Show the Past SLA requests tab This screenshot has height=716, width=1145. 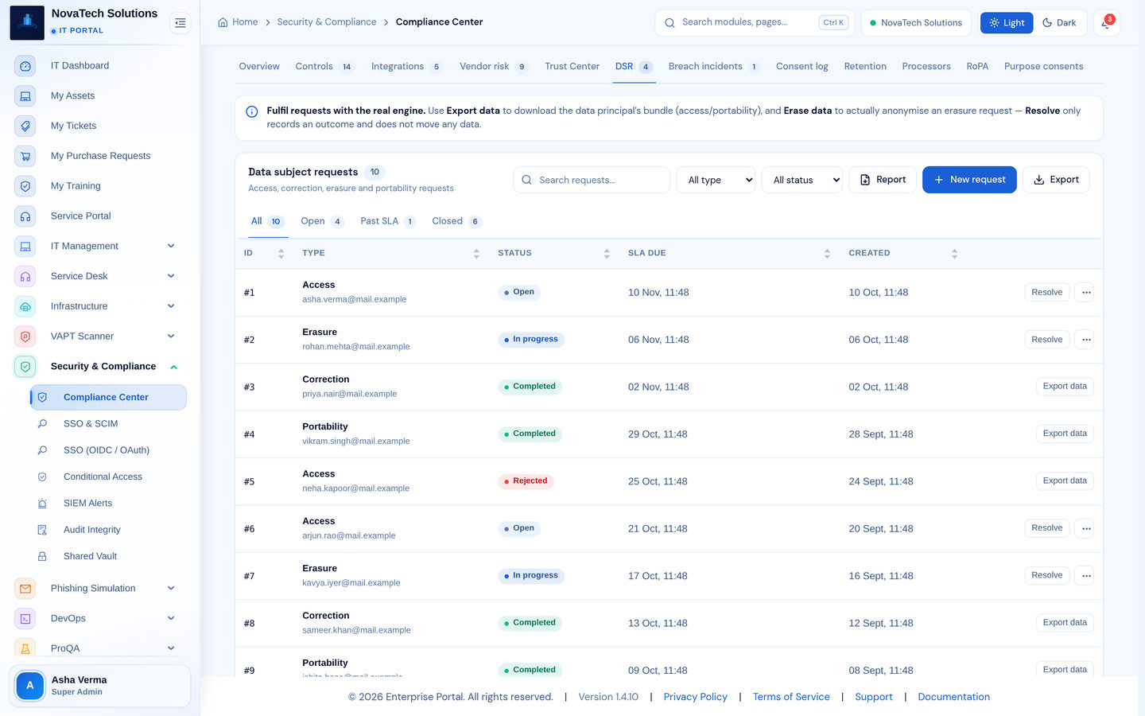(x=388, y=221)
